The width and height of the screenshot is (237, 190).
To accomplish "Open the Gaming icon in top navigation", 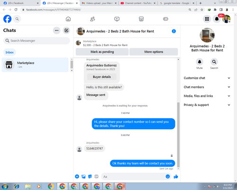I will (165, 19).
